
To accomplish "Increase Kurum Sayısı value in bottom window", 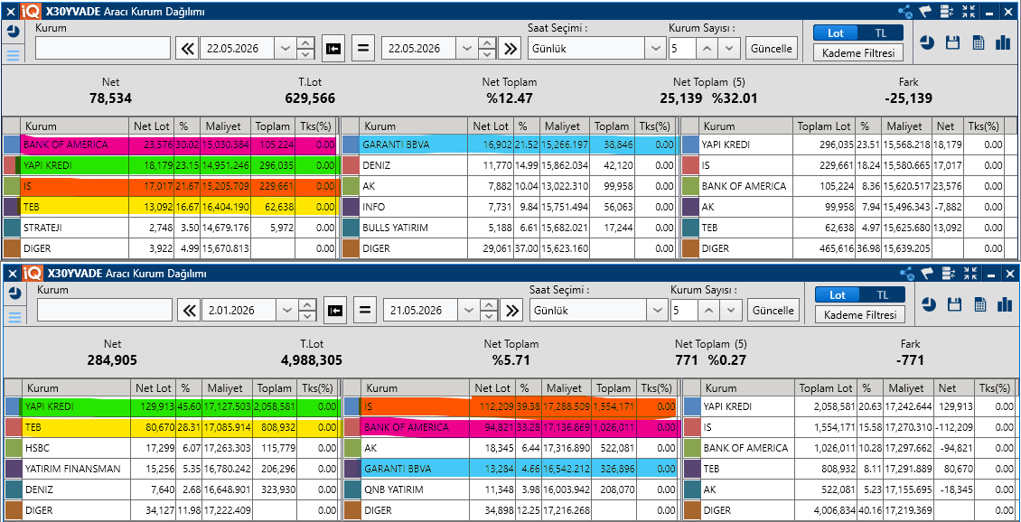I will click(x=710, y=311).
